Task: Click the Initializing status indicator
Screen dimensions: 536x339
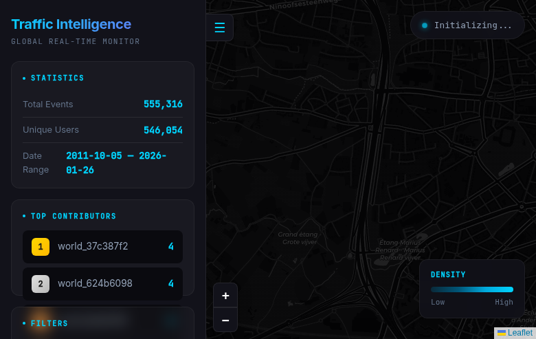Action: (x=467, y=25)
